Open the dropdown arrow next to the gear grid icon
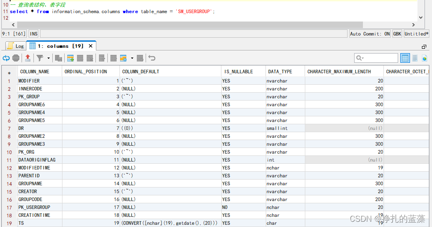Image resolution: width=432 pixels, height=227 pixels. click(x=132, y=58)
